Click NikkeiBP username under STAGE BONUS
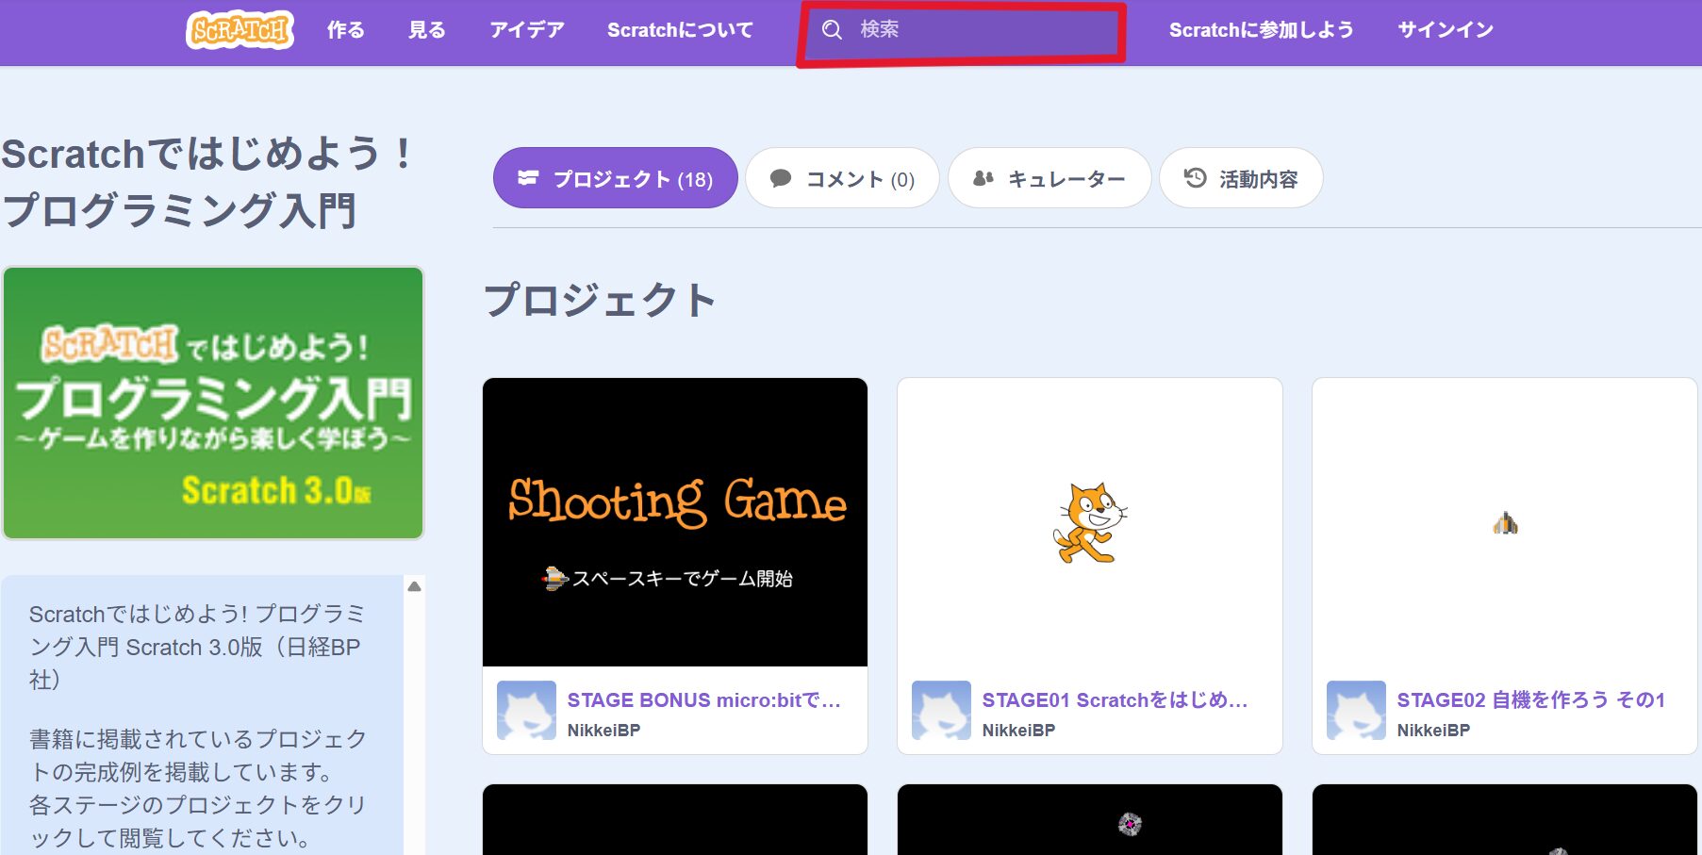 point(603,731)
